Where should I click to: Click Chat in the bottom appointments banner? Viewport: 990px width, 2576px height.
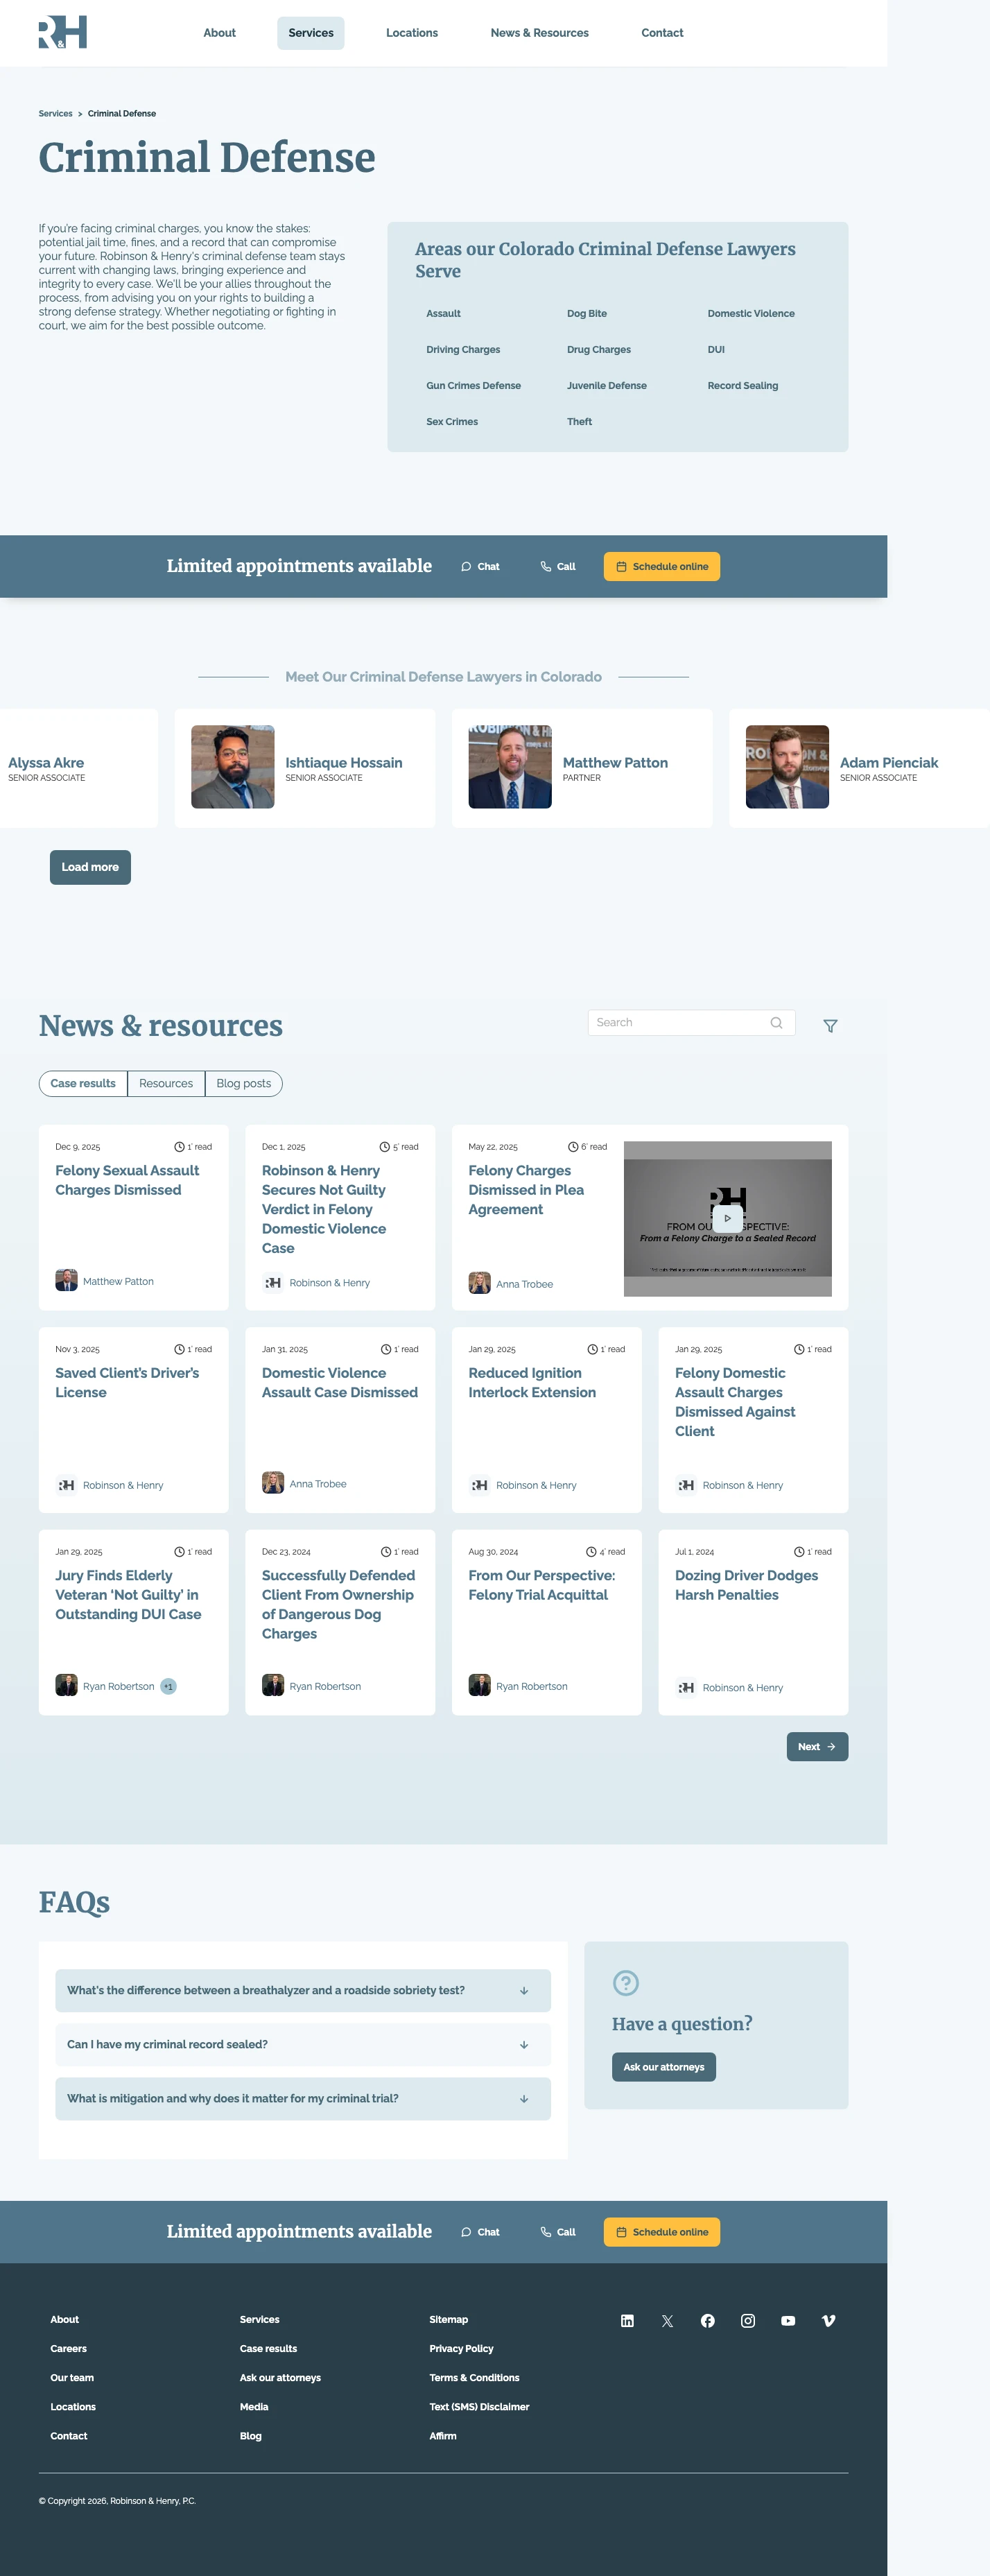pos(480,2232)
